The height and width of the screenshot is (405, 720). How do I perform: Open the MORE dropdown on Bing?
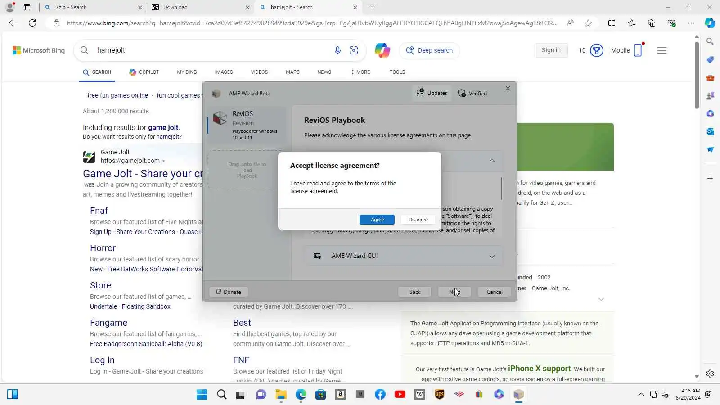pos(360,72)
